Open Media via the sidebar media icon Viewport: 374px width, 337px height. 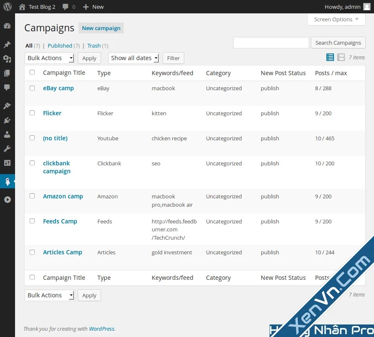(x=7, y=58)
